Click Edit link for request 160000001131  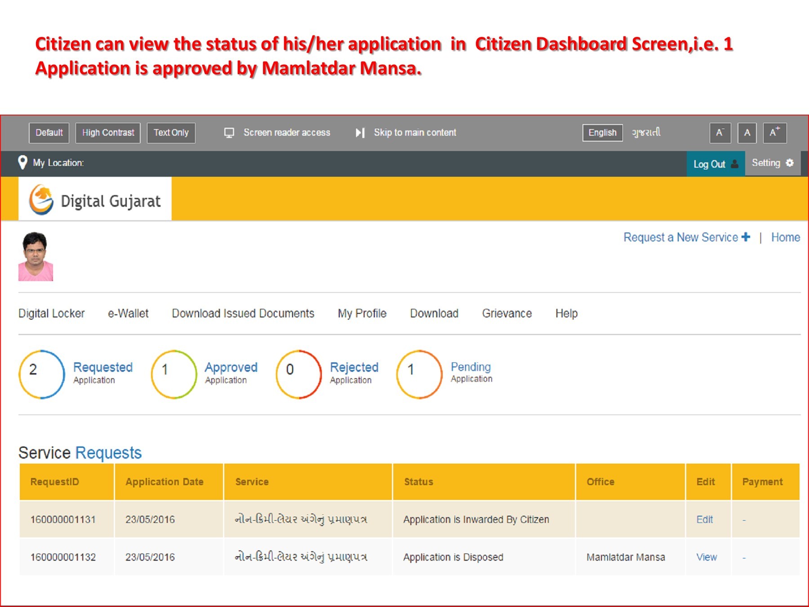click(x=704, y=519)
